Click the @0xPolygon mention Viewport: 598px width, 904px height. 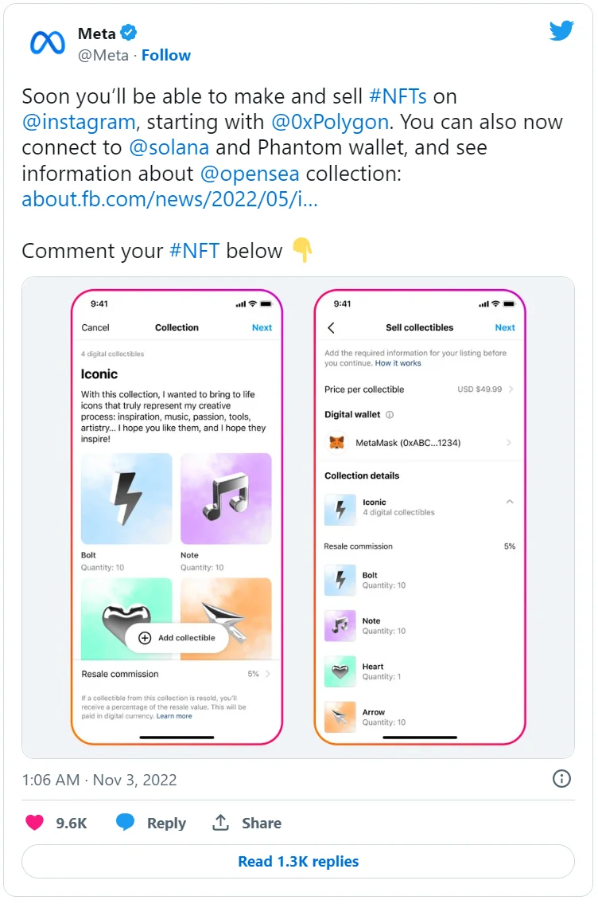[x=330, y=122]
